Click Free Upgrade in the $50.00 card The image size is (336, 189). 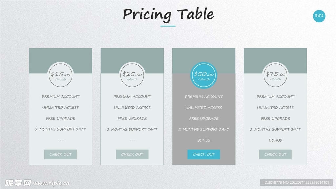204,118
